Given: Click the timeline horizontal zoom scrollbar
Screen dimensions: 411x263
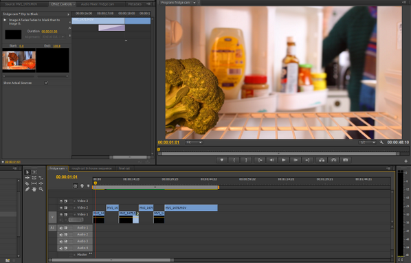Looking at the screenshot, I should (x=111, y=260).
